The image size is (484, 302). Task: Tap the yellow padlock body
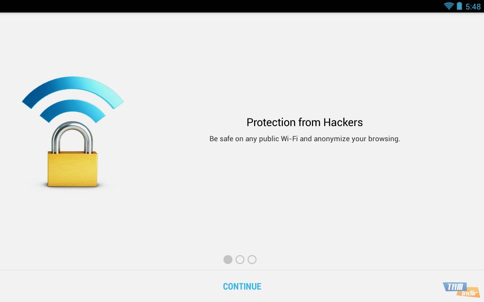(x=72, y=168)
